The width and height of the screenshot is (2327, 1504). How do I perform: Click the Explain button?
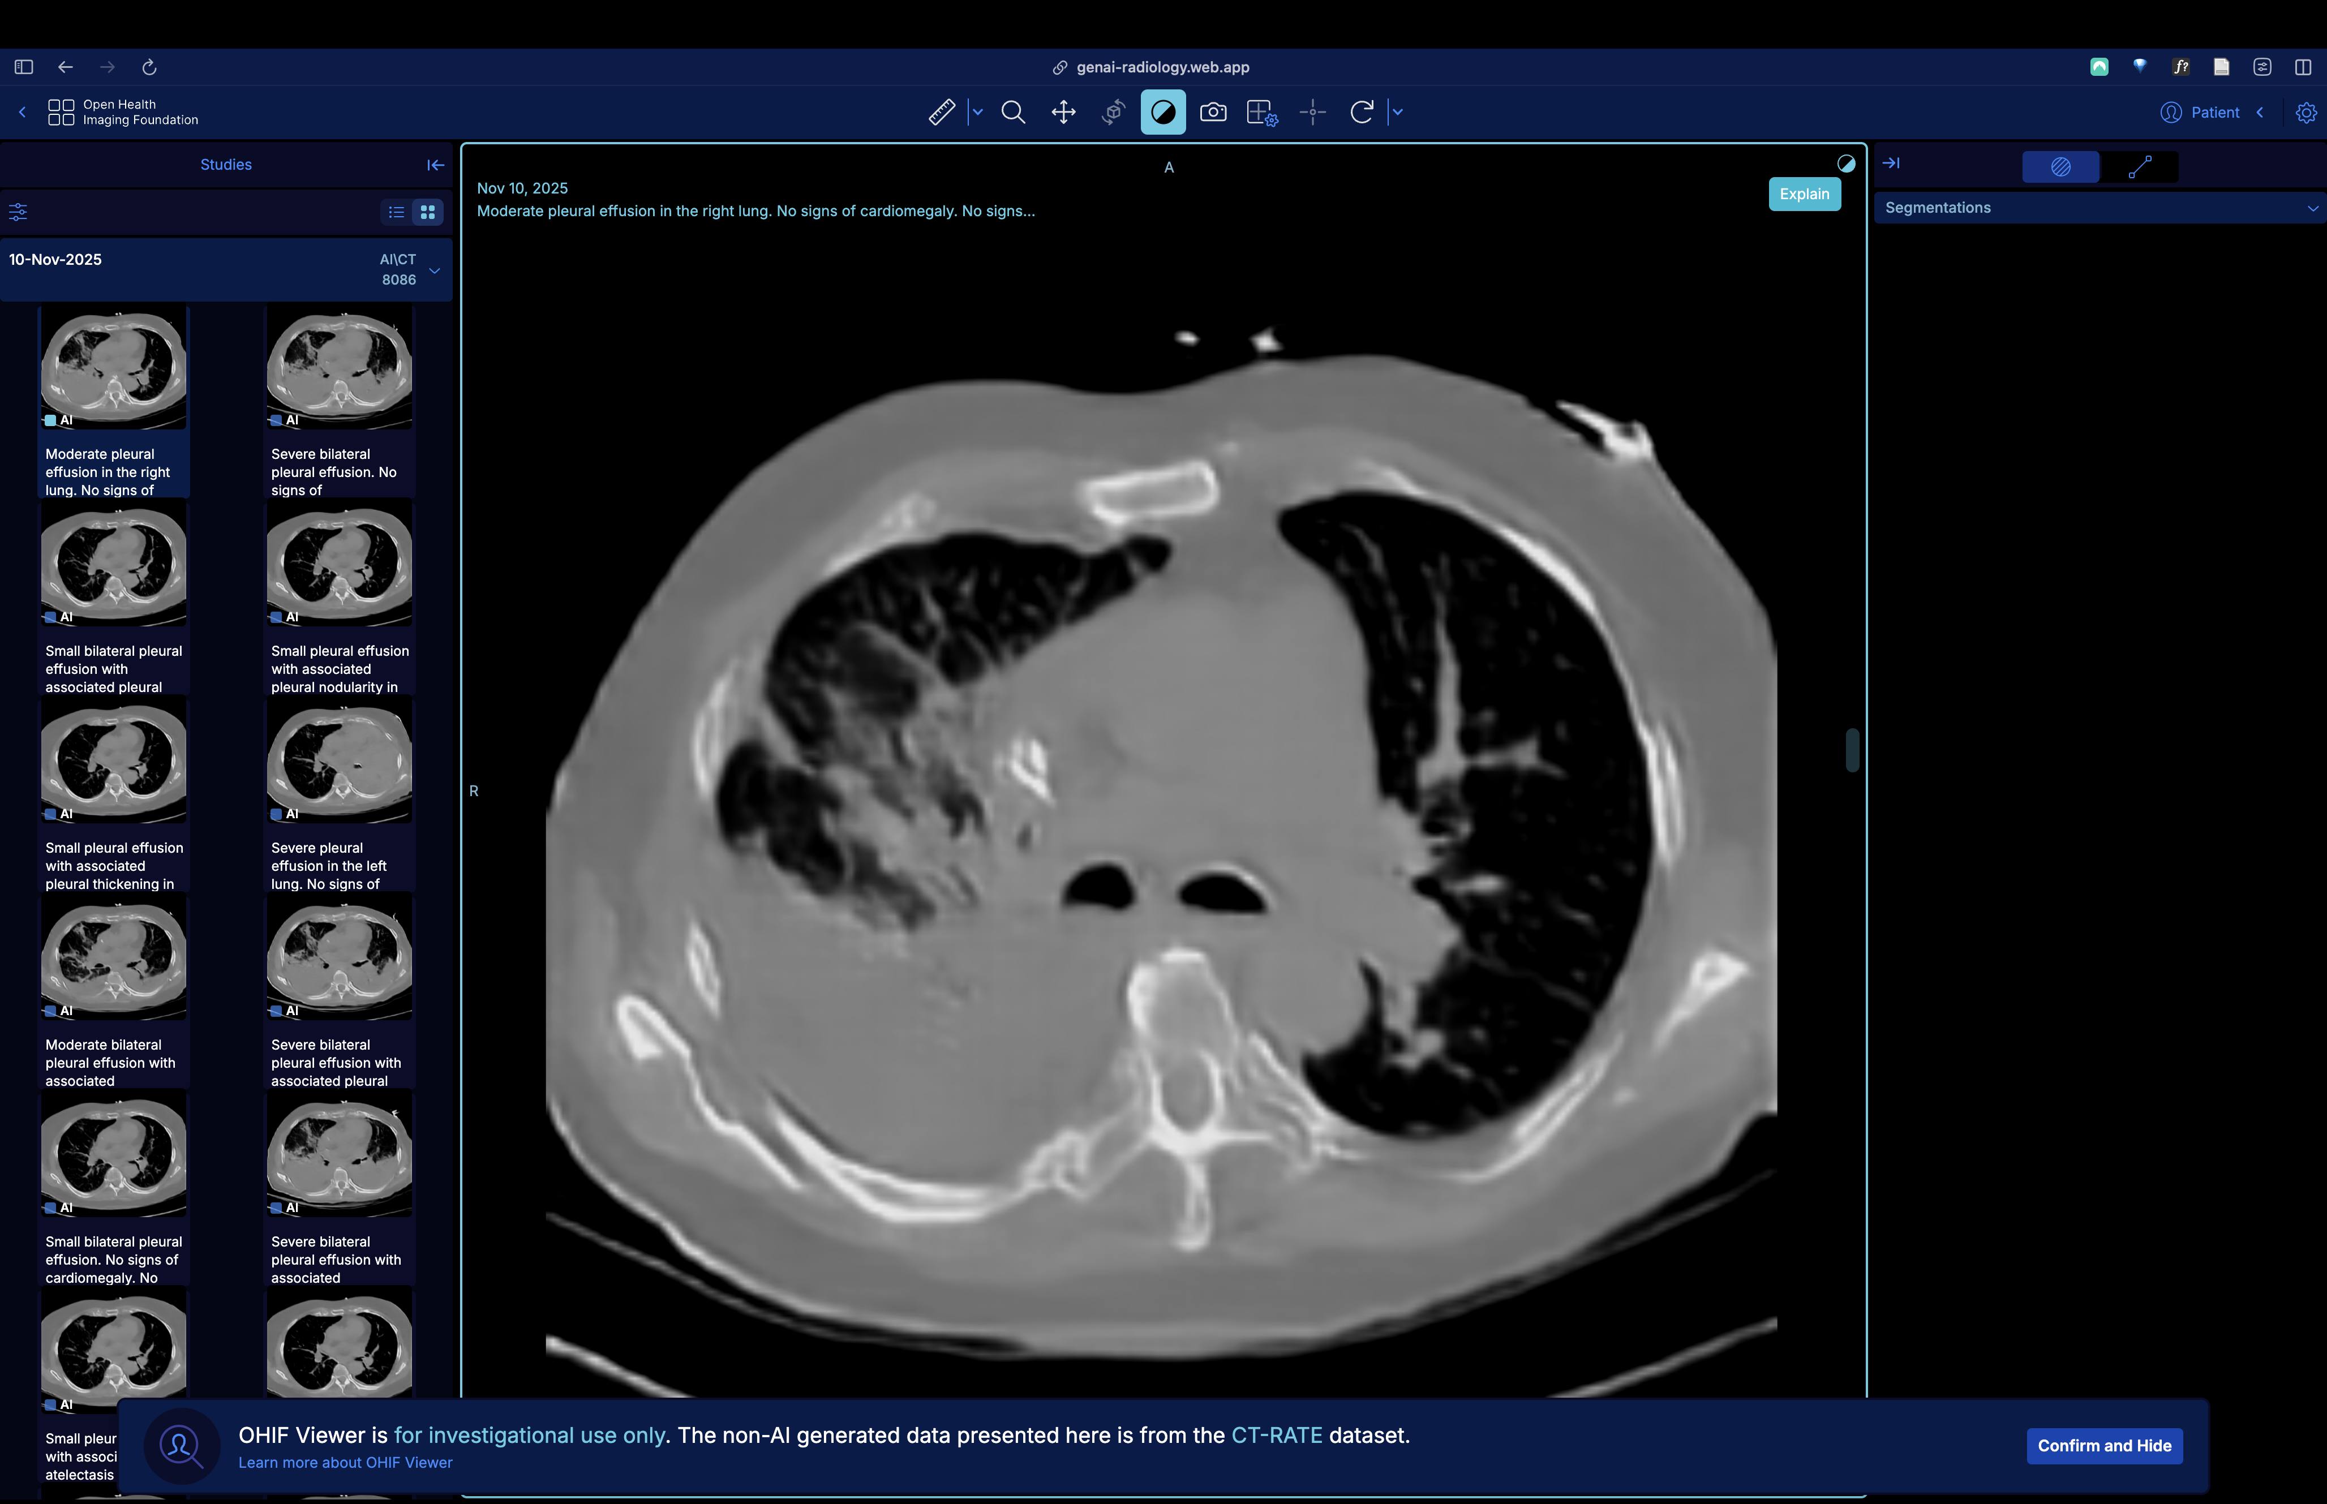click(1804, 194)
